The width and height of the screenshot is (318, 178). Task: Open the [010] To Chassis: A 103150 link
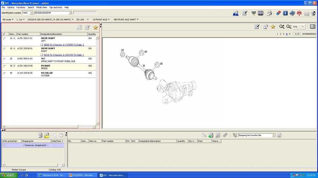tap(64, 55)
